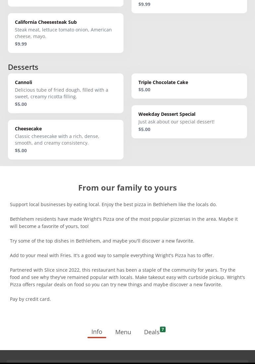Open the Menu tab
The height and width of the screenshot is (364, 255).
pyautogui.click(x=123, y=332)
